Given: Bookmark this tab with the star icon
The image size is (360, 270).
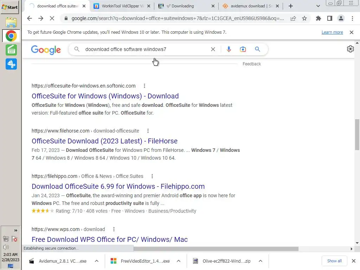Looking at the screenshot, I should (x=304, y=18).
